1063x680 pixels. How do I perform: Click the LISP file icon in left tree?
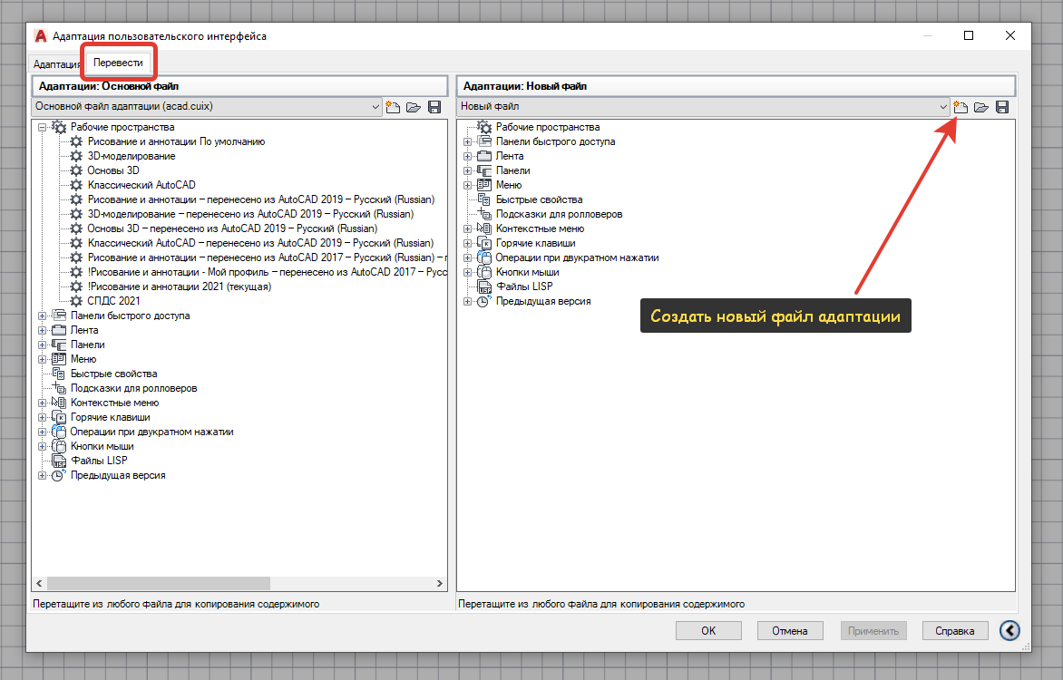pyautogui.click(x=60, y=461)
